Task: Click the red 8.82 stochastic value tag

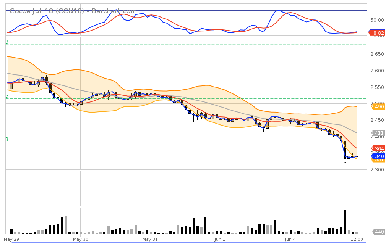Action: pyautogui.click(x=377, y=33)
